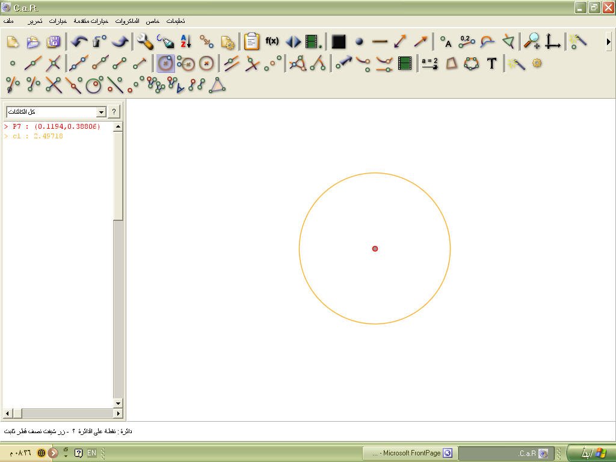Click the object list horizontal scrollbar right arrow
Image resolution: width=616 pixels, height=462 pixels.
tap(118, 413)
